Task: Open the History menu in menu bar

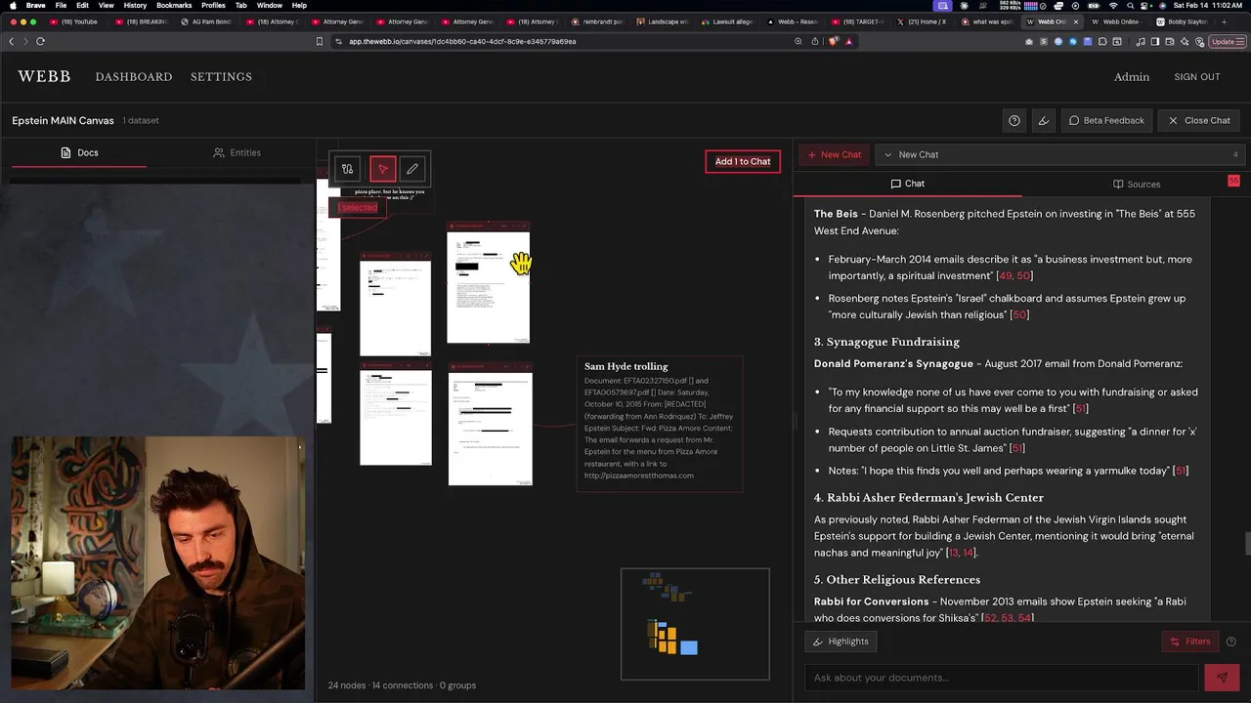Action: [135, 5]
